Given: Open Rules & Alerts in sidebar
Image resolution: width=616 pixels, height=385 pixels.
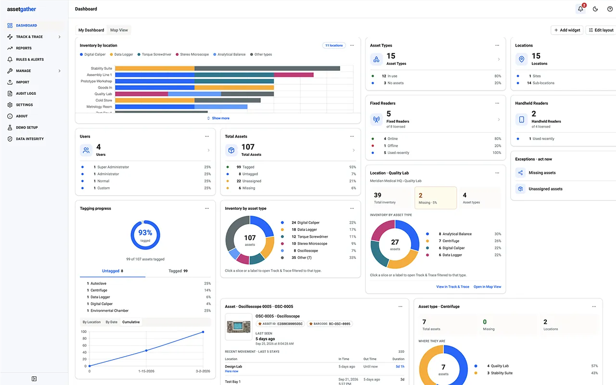Looking at the screenshot, I should pos(34,59).
